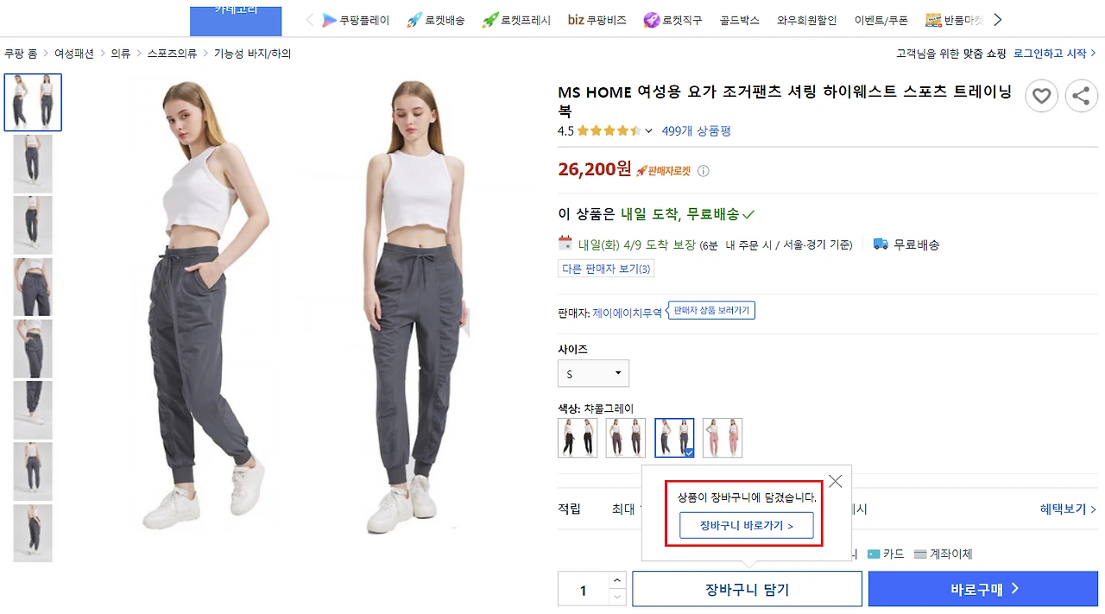
Task: Increase quantity using the up stepper arrow
Action: [618, 580]
